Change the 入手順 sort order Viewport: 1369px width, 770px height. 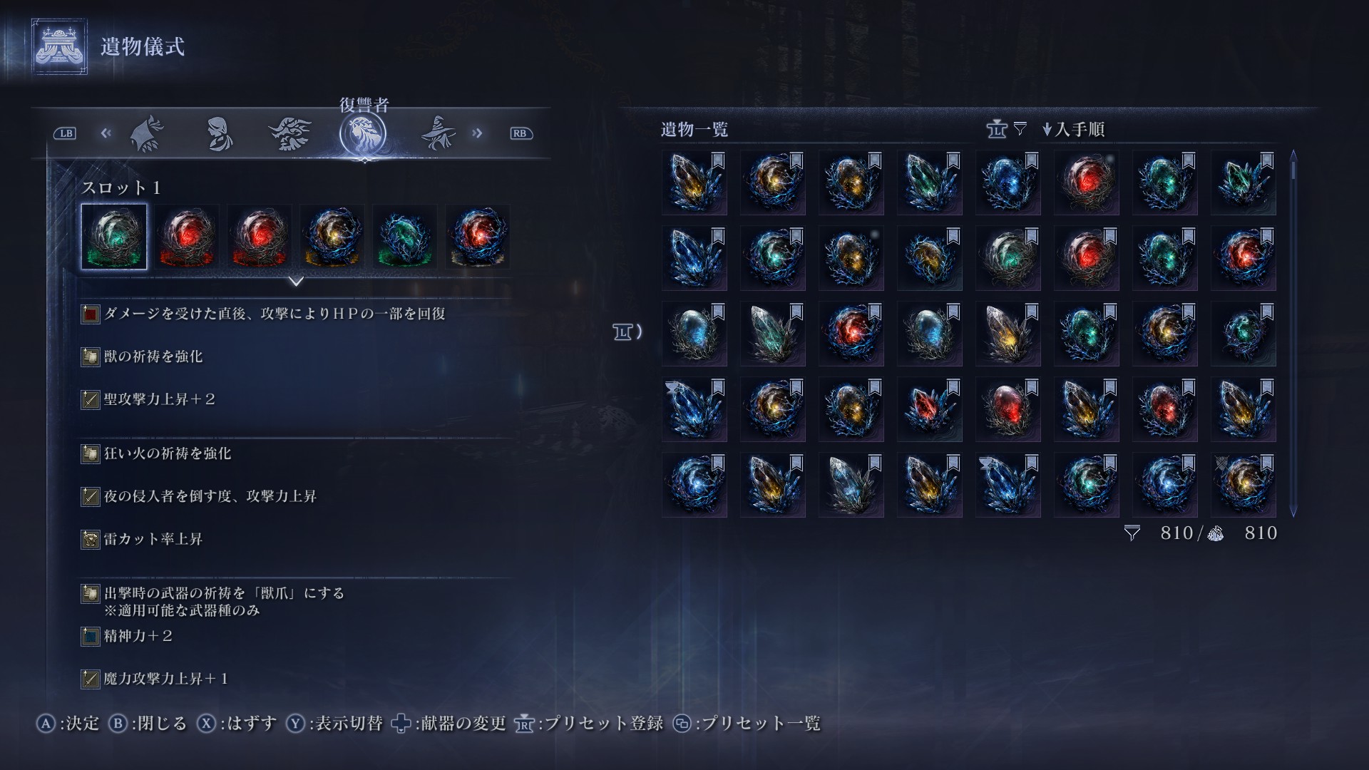coord(1073,129)
